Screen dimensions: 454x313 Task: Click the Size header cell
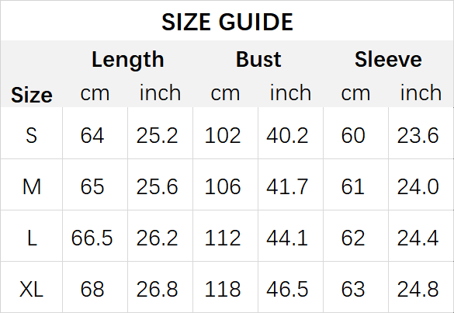(x=32, y=95)
